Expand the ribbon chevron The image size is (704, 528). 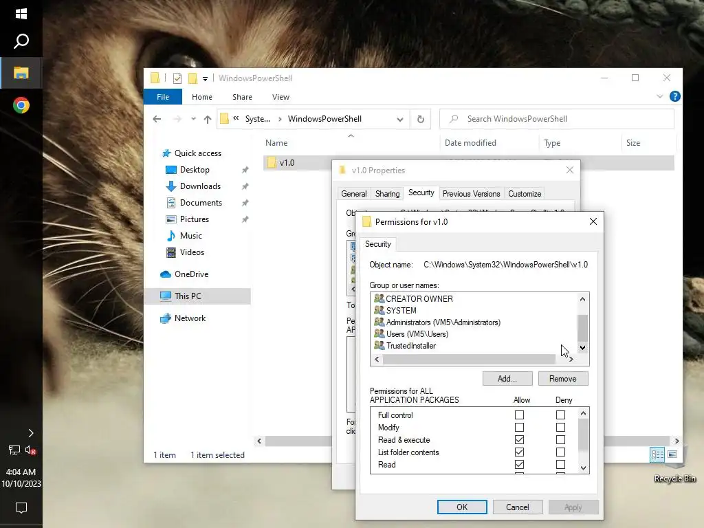tap(659, 96)
